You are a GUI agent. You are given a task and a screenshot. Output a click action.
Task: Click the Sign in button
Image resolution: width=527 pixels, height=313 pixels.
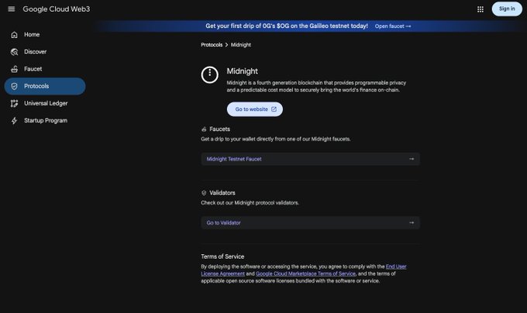(x=507, y=9)
